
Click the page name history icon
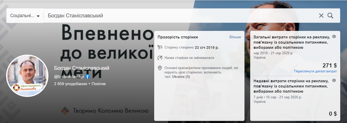(160, 58)
